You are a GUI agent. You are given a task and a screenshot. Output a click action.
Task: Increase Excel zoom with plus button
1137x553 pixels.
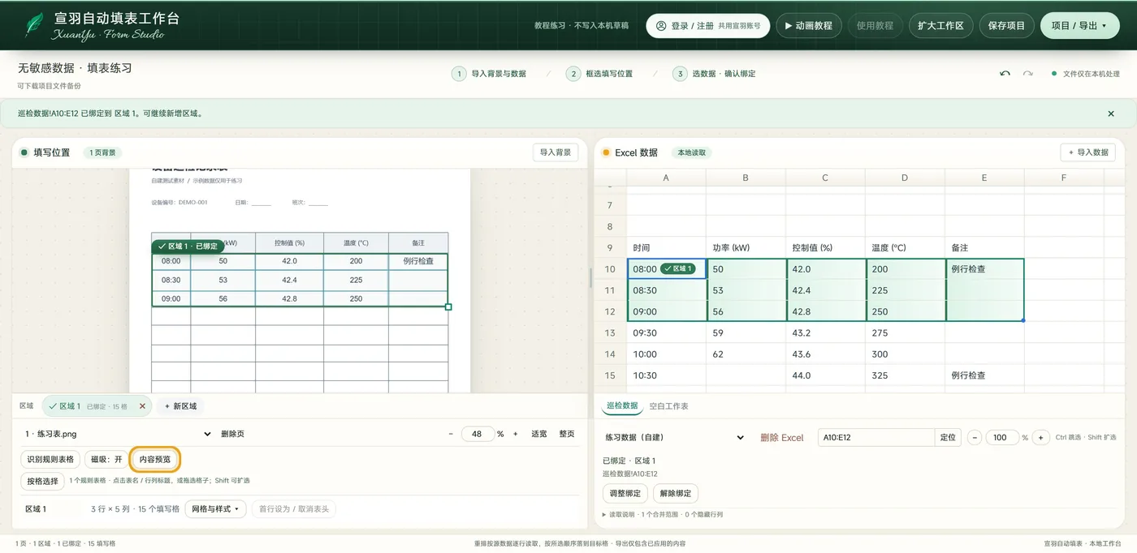click(1041, 437)
